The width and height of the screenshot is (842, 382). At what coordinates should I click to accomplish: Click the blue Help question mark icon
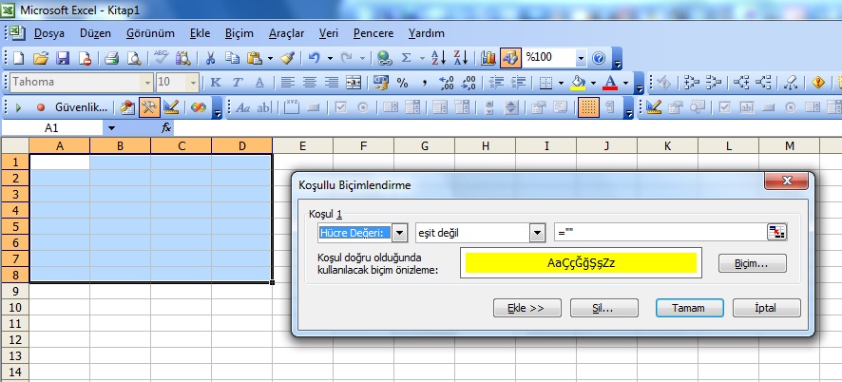pyautogui.click(x=599, y=58)
